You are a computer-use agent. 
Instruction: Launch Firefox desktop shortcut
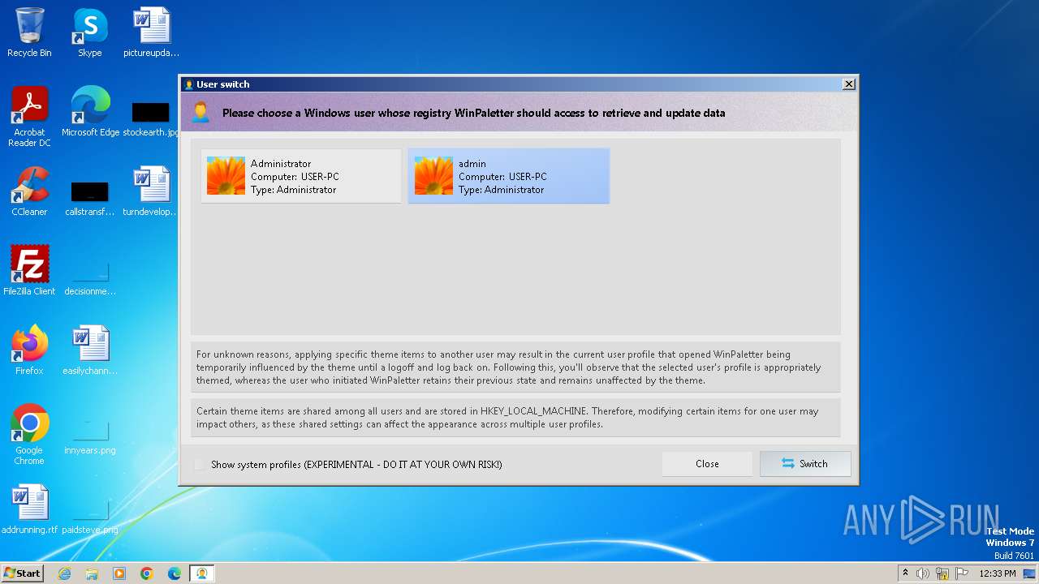tap(29, 350)
